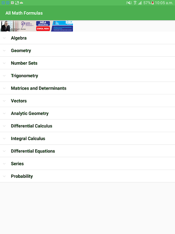Open the Analytic Geometry category
The width and height of the screenshot is (175, 234).
(87, 113)
